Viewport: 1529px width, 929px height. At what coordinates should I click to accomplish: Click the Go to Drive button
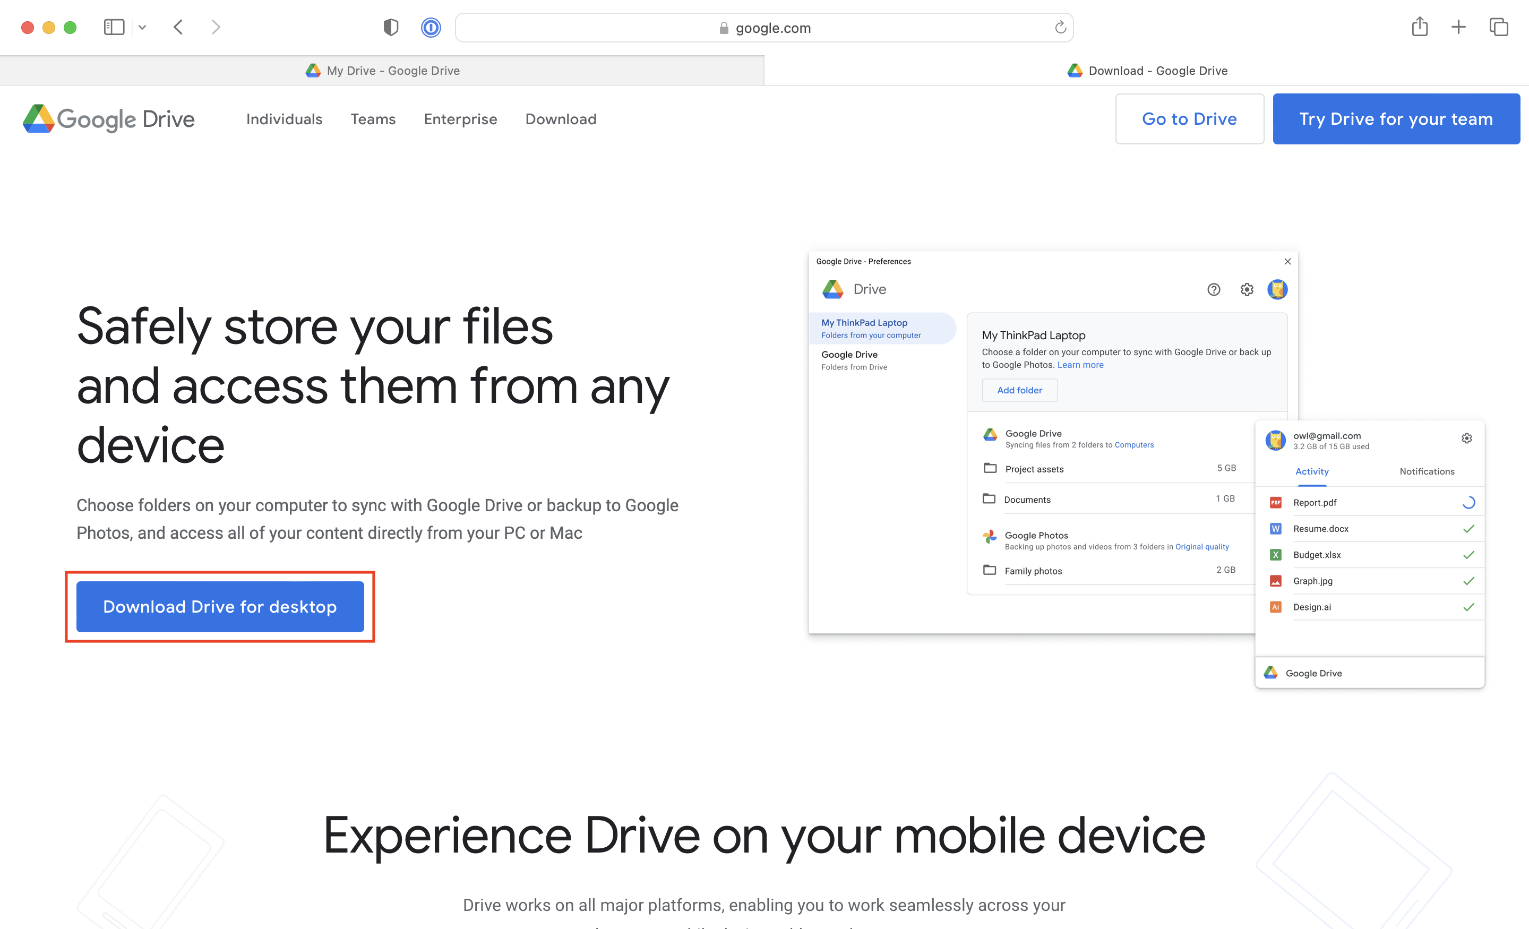(x=1189, y=119)
